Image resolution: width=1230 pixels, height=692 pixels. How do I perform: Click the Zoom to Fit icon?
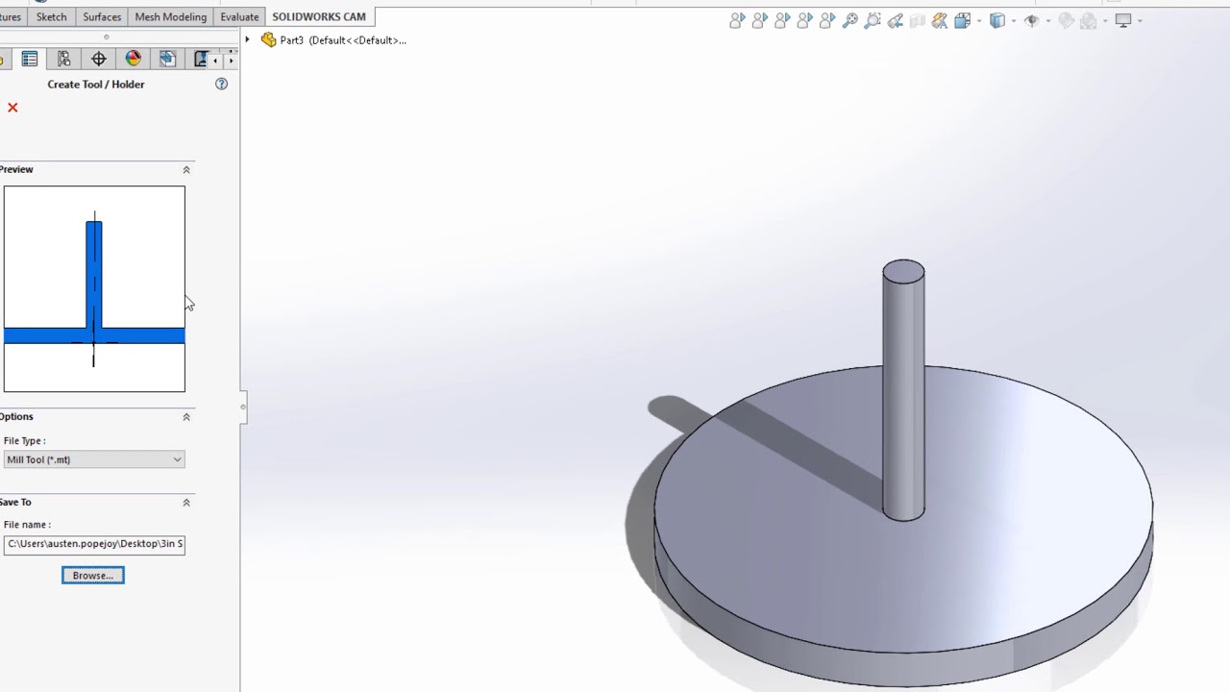click(849, 20)
